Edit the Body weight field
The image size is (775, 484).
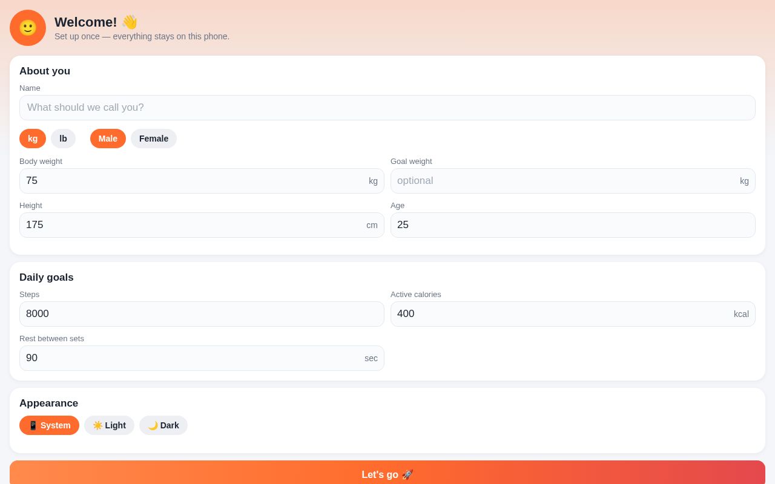tap(202, 181)
